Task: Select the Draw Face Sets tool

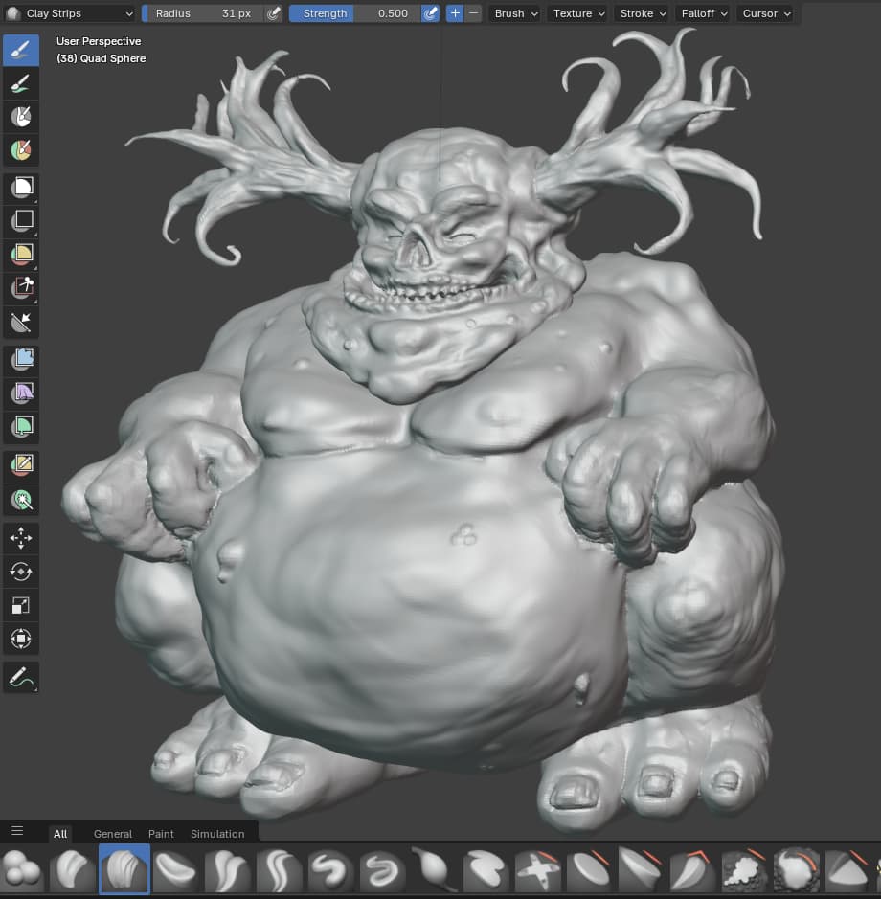Action: click(21, 150)
